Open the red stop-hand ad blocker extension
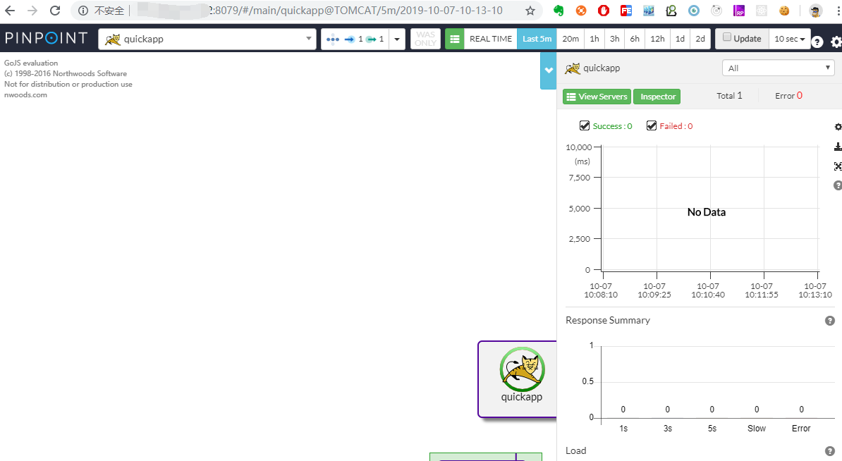Viewport: 842px width, 461px height. (604, 10)
